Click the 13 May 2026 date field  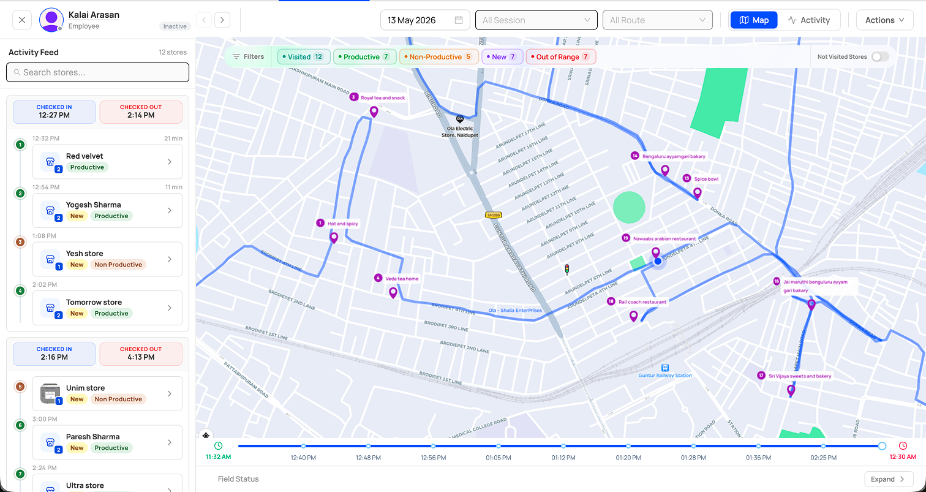[x=425, y=20]
